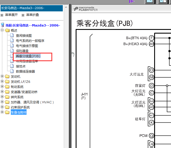
Task: Select the highlighted 车身与附件 label
Action: [19, 112]
